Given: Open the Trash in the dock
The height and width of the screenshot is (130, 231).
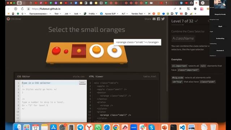Looking at the screenshot, I should (x=213, y=127).
